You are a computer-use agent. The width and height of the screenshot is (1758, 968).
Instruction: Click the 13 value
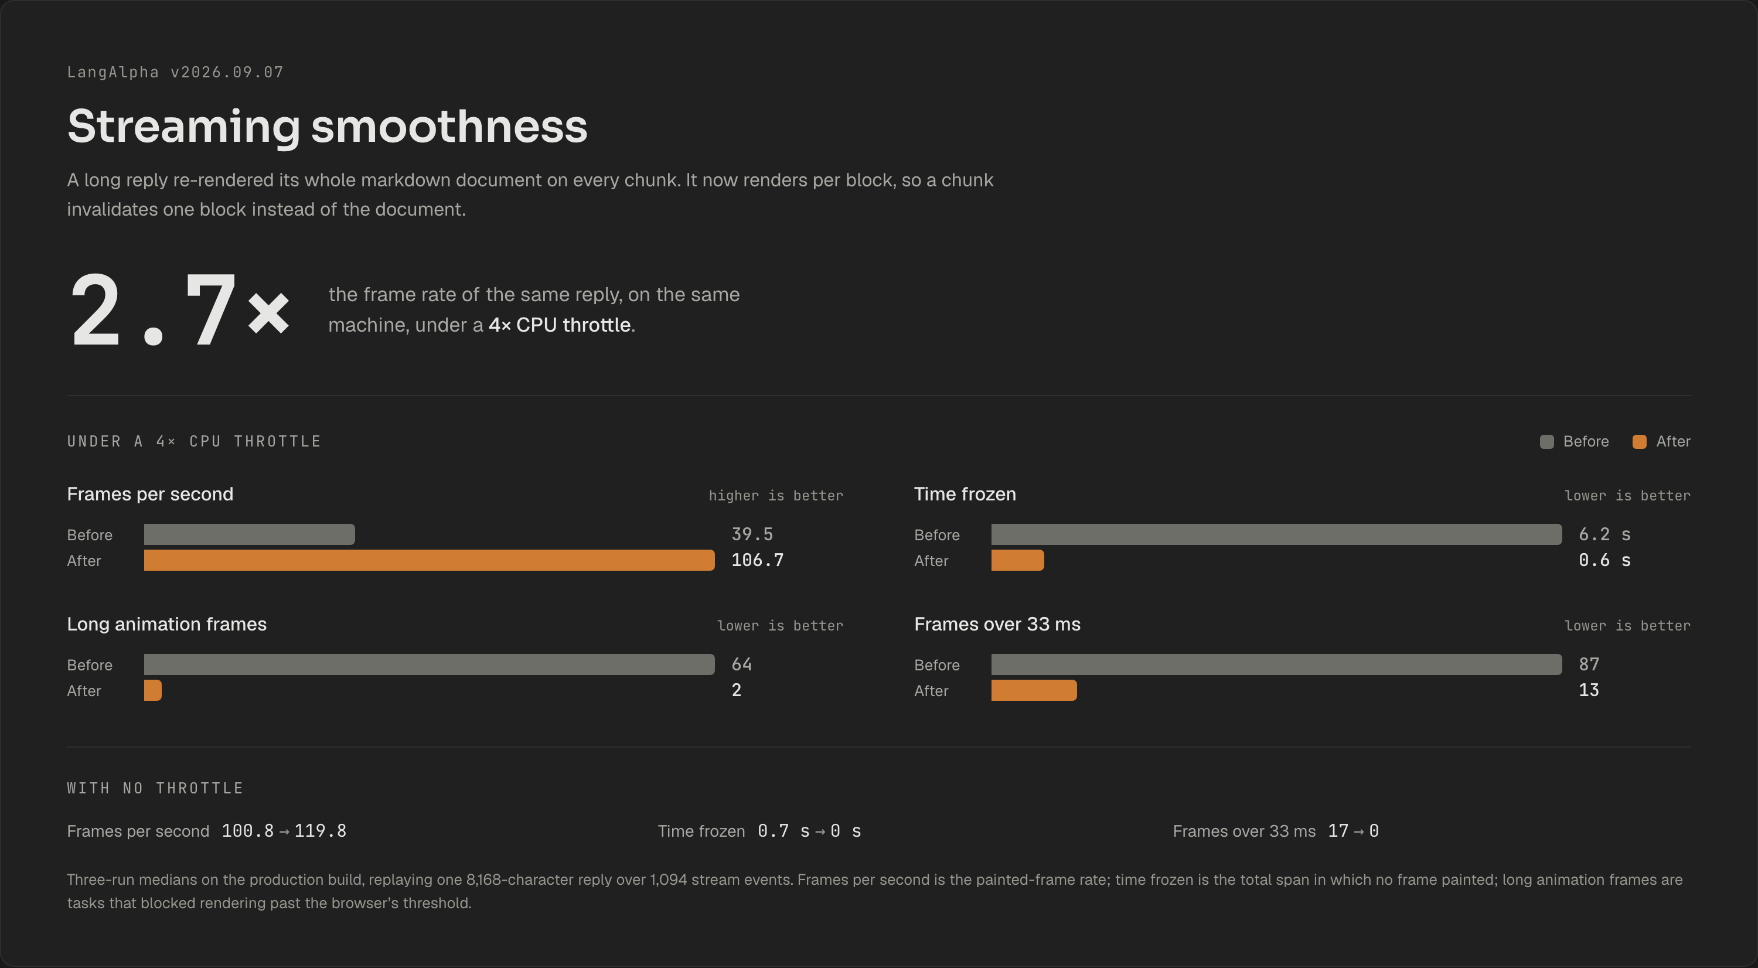pyautogui.click(x=1589, y=690)
